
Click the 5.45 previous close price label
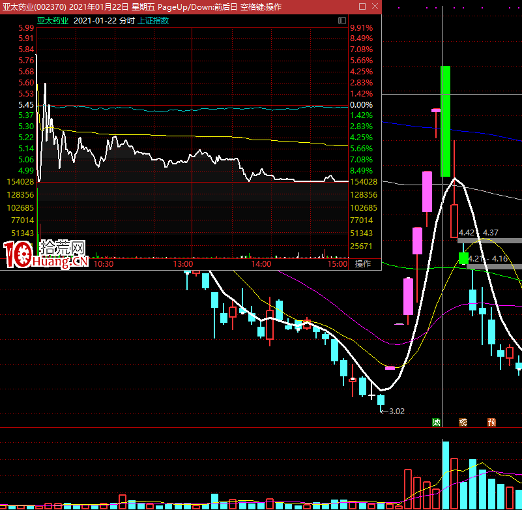(x=26, y=105)
